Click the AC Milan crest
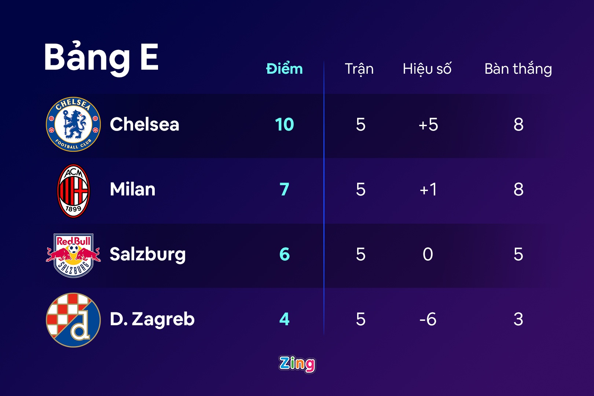 [73, 191]
